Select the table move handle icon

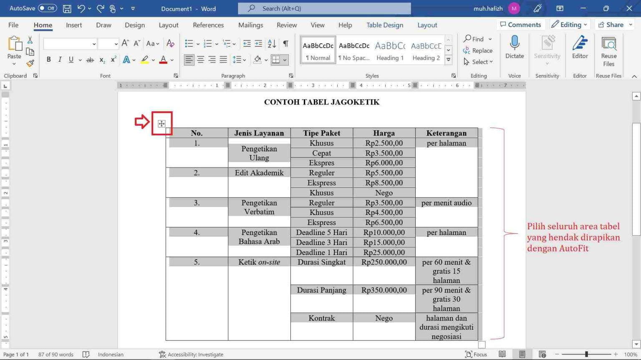[x=162, y=123]
